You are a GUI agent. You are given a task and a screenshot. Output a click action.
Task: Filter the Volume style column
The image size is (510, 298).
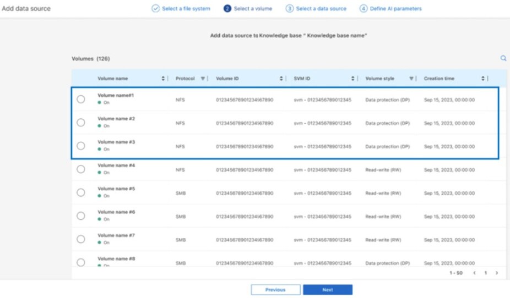(411, 79)
